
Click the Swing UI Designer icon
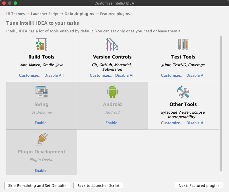pyautogui.click(x=42, y=91)
